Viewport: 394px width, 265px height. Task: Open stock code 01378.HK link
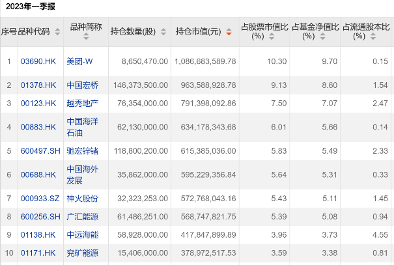pyautogui.click(x=38, y=85)
